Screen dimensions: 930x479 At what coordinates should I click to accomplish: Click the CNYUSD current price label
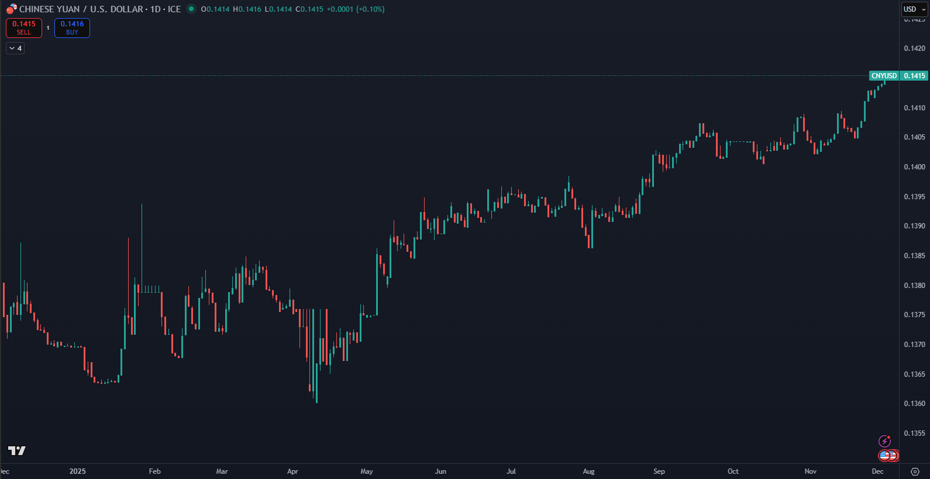coord(898,76)
